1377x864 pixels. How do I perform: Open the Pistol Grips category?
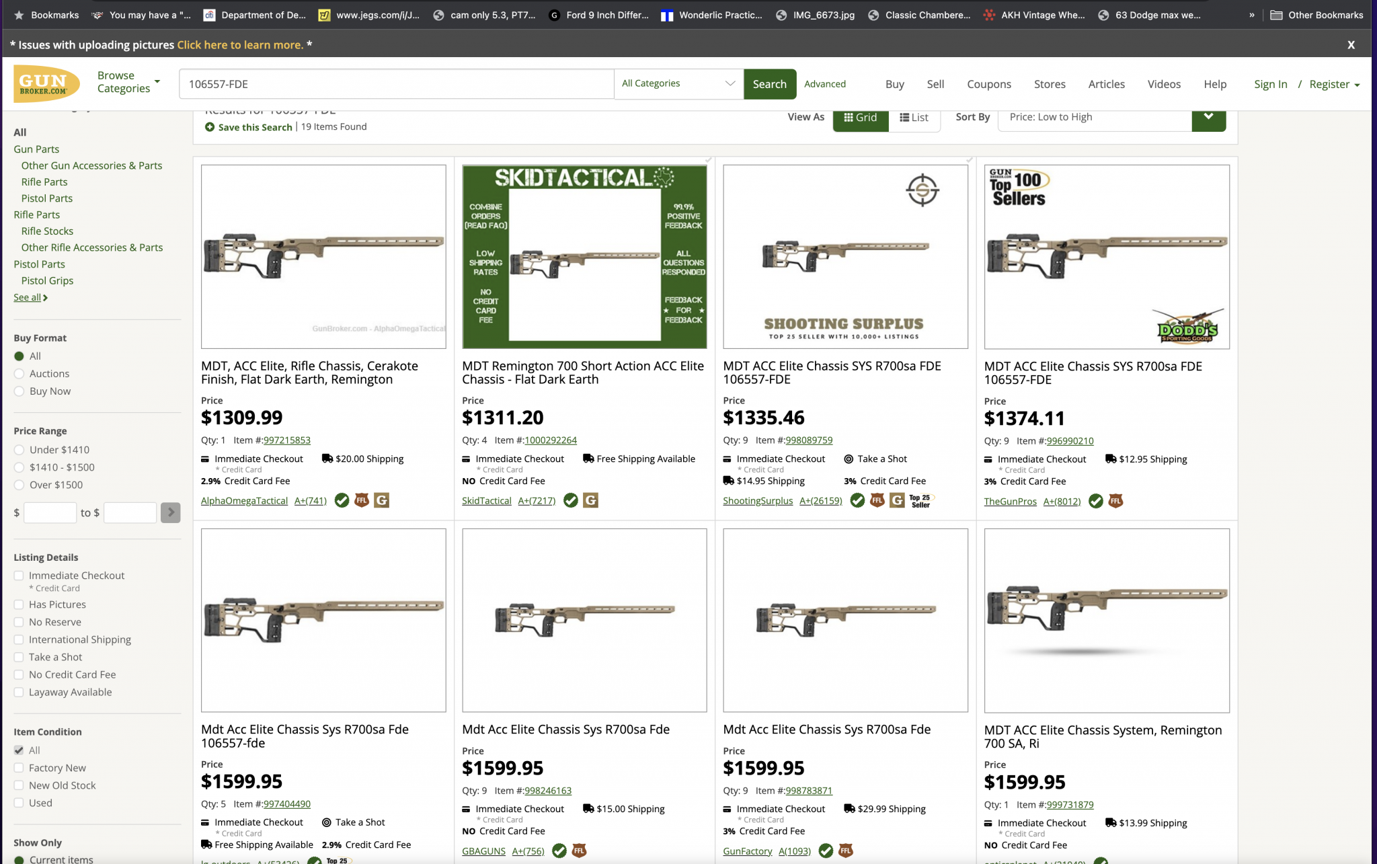(x=47, y=280)
